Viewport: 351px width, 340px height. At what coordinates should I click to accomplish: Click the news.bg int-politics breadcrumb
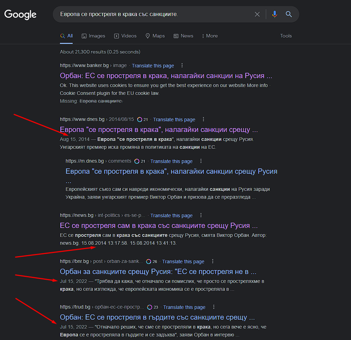tap(103, 215)
